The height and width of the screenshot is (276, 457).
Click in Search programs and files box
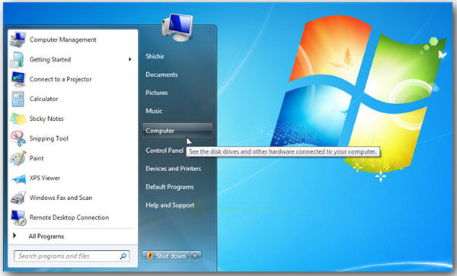pyautogui.click(x=72, y=256)
